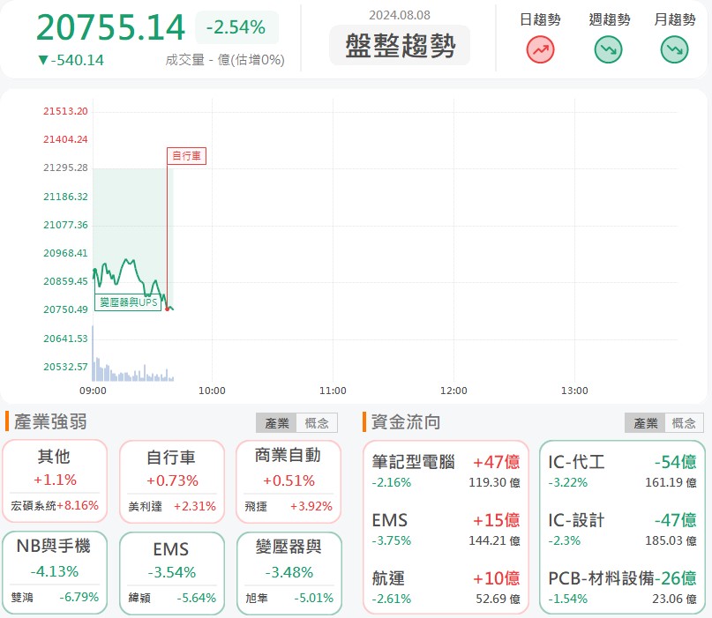Viewport: 712px width, 618px height.
Task: Click IC-代工 outflow row
Action: [x=622, y=471]
